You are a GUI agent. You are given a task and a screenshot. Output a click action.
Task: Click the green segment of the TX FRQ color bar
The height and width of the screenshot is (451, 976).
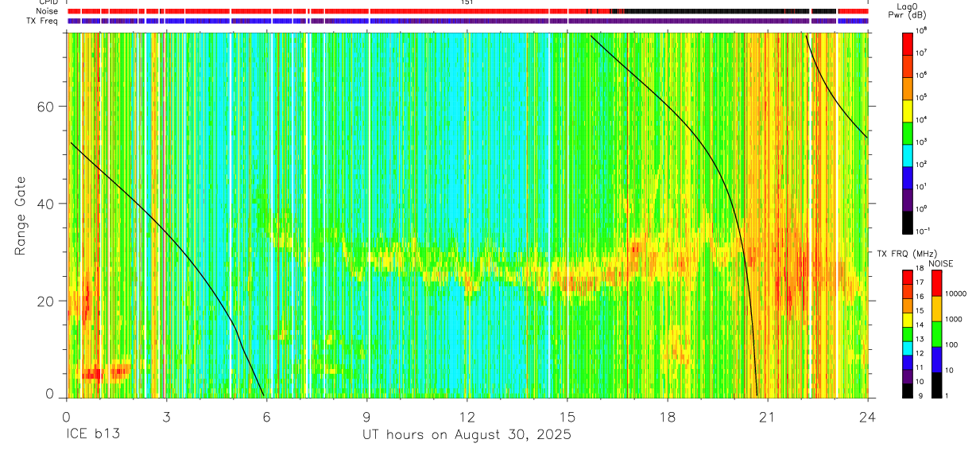click(908, 333)
